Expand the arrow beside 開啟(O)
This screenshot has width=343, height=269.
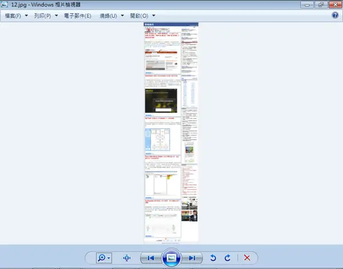154,15
